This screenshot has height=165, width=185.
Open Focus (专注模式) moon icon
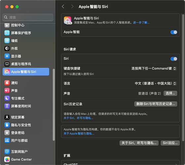tap(7, 98)
